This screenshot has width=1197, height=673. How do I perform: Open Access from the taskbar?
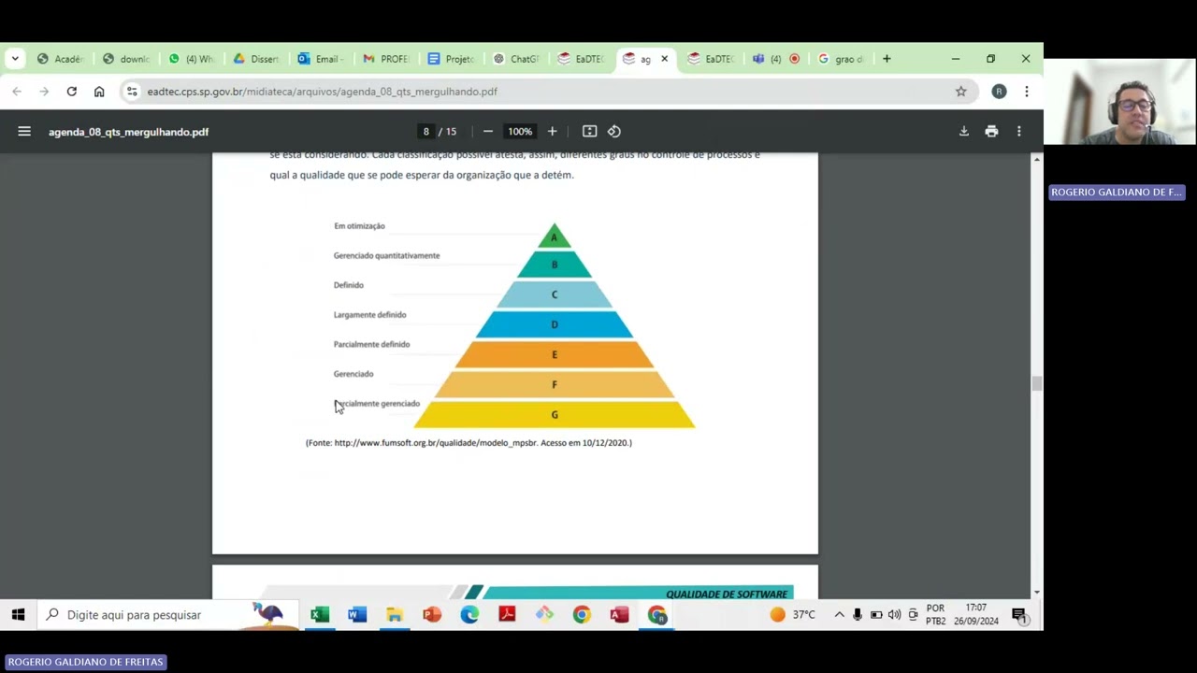[619, 614]
